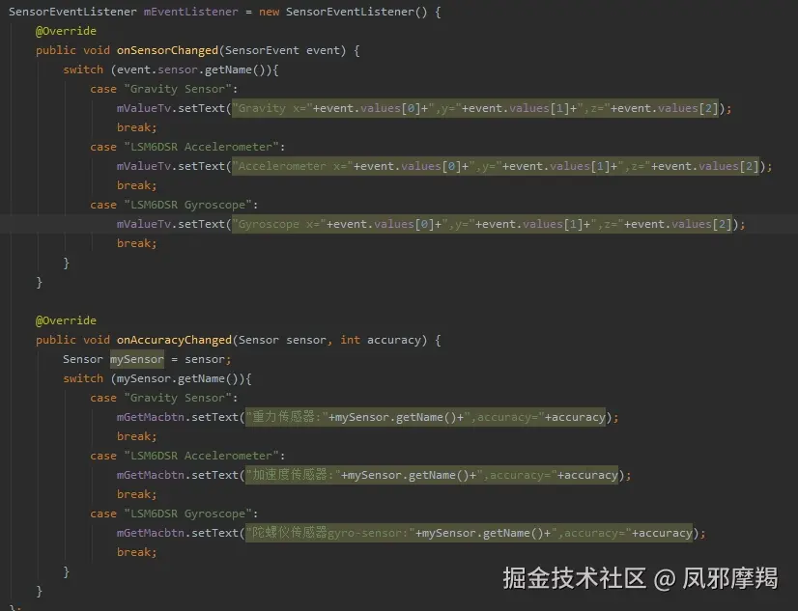Click case "Gravity Sensor" inside onAccuracyChanged

click(x=164, y=398)
